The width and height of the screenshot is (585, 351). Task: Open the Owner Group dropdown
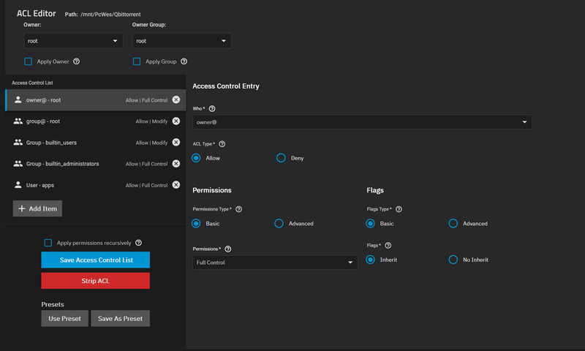pyautogui.click(x=181, y=41)
